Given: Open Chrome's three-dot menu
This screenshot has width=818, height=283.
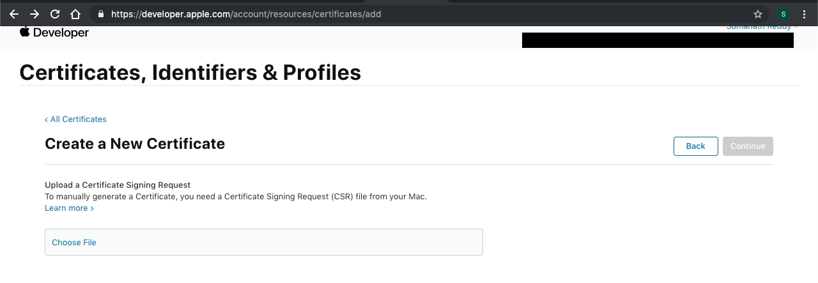Looking at the screenshot, I should tap(804, 14).
